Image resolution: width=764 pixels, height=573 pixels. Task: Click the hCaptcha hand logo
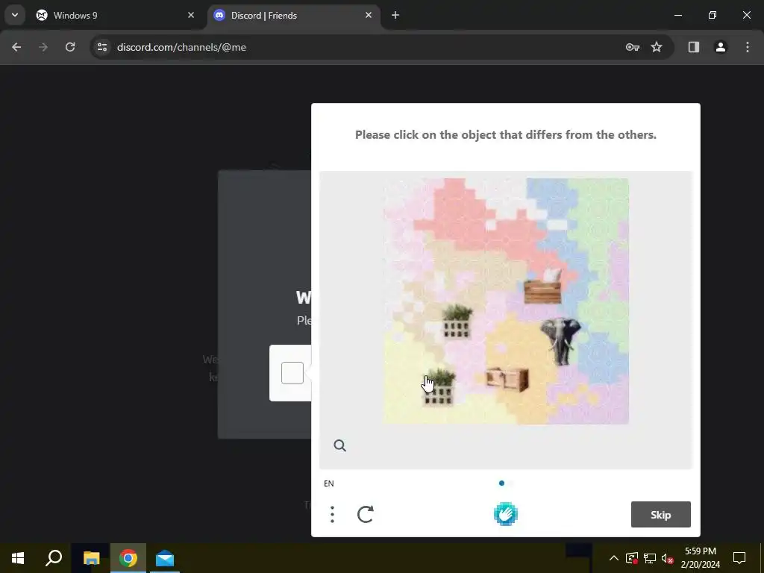[506, 515]
